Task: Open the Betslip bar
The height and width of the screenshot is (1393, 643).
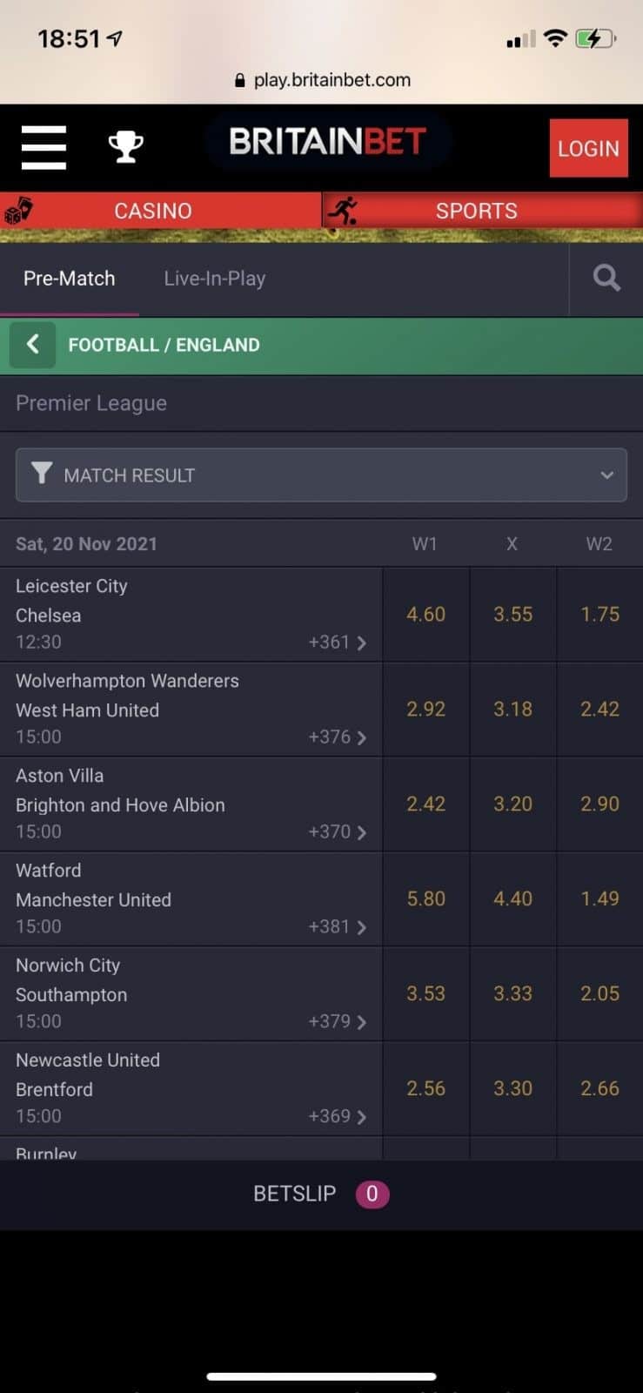Action: tap(321, 1194)
